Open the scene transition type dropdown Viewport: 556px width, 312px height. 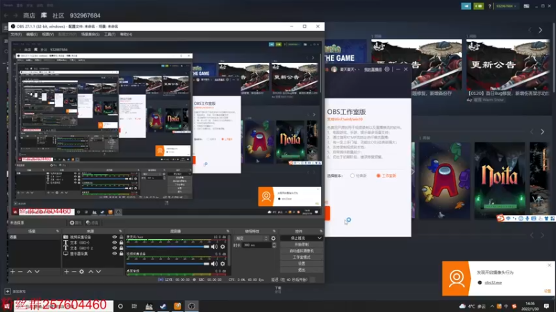click(x=251, y=239)
